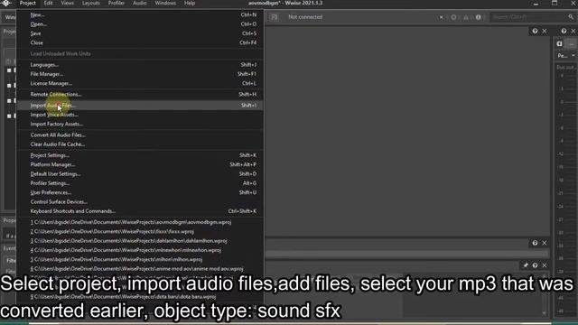The width and height of the screenshot is (578, 325).
Task: Click the toolbar info circle icon
Action: coord(478,17)
